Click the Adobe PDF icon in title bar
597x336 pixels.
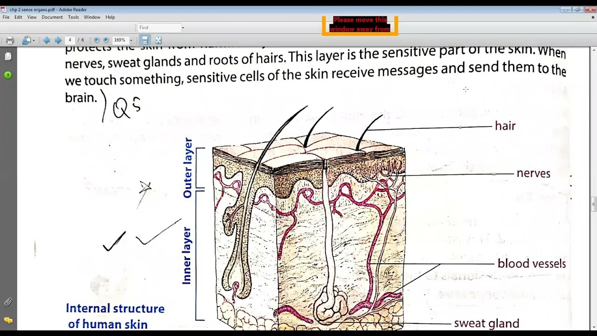point(4,9)
